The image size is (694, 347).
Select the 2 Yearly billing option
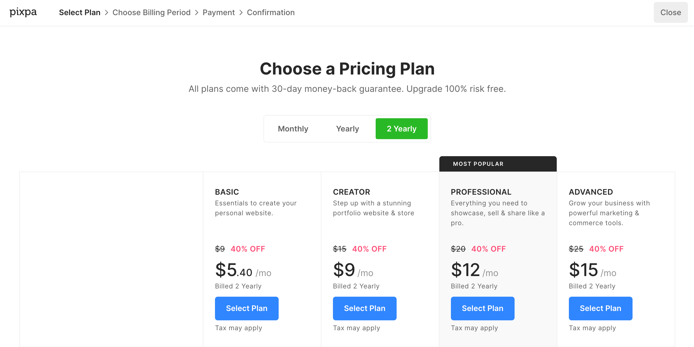coord(401,129)
